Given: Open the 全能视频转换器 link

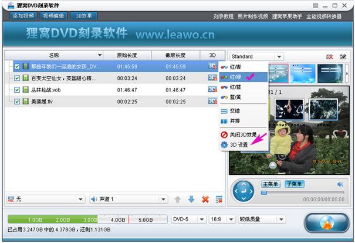Looking at the screenshot, I should [324, 16].
